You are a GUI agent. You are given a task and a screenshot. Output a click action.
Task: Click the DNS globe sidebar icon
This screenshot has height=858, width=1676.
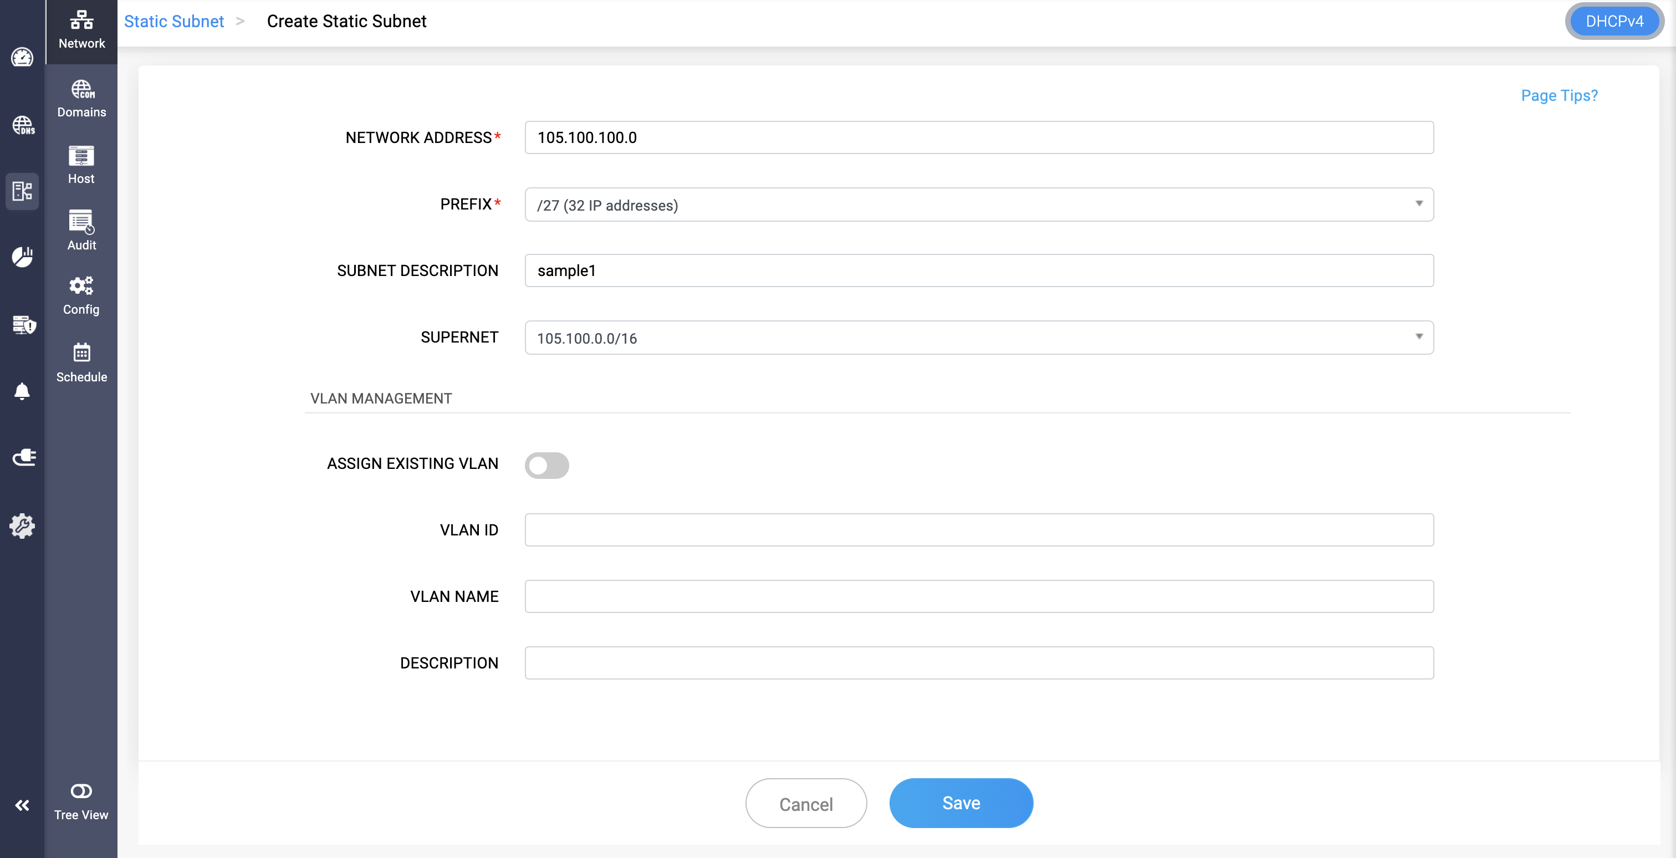[x=22, y=125]
